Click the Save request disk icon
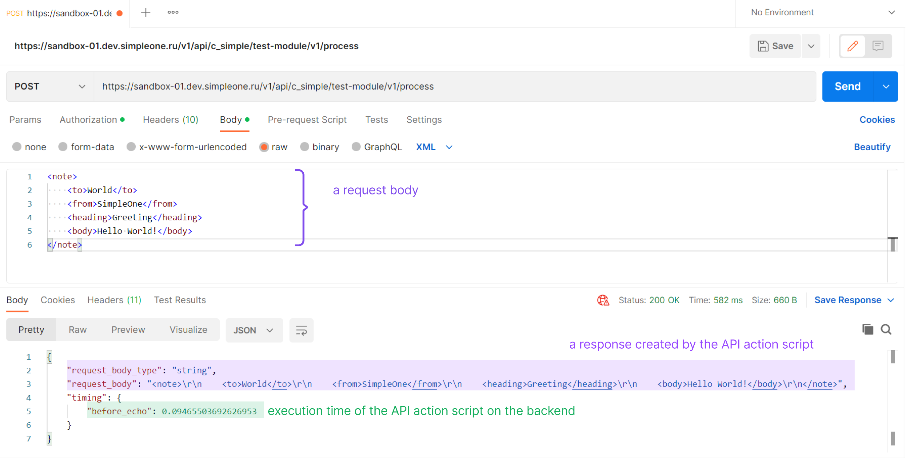This screenshot has width=906, height=458. [763, 46]
